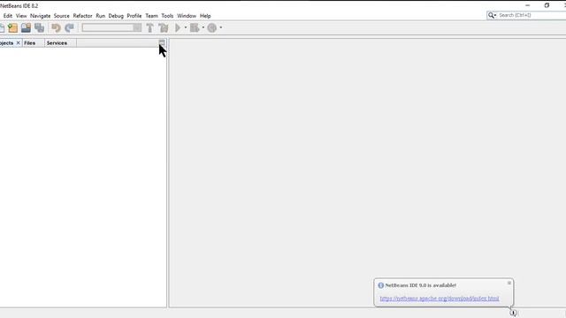This screenshot has height=318, width=566.
Task: Open the project configuration combo box
Action: [x=111, y=27]
